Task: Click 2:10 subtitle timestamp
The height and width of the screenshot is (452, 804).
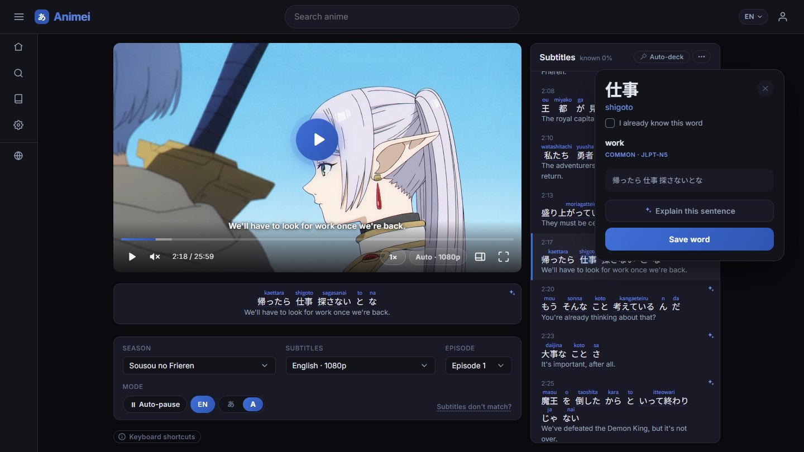Action: point(547,138)
